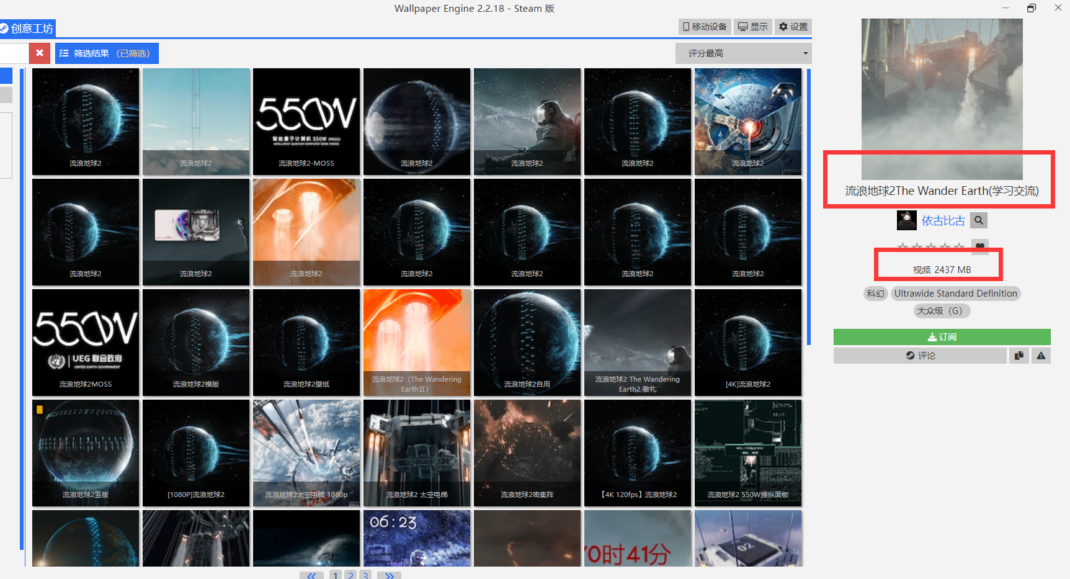
Task: Switch to the 创意工坊 workshop tab
Action: tap(27, 29)
